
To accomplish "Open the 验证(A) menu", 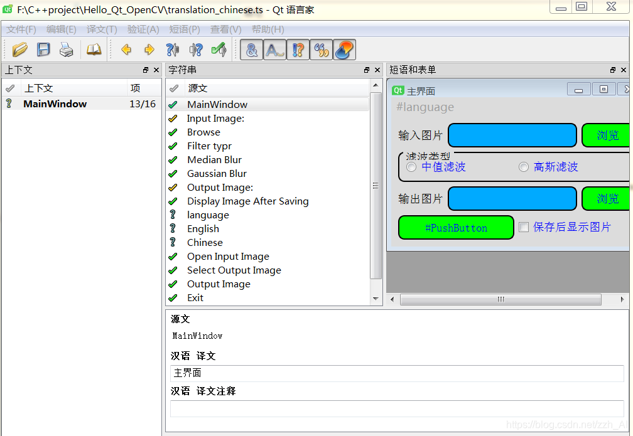I will 143,29.
